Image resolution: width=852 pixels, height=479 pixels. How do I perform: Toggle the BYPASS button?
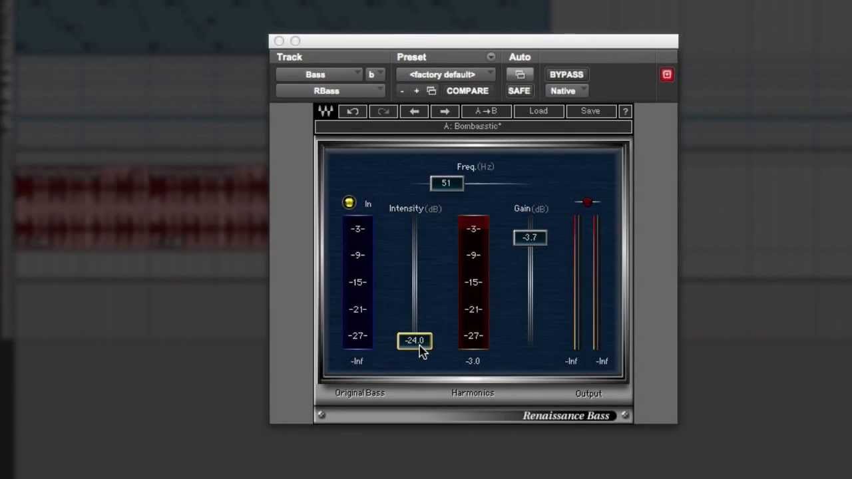click(566, 75)
